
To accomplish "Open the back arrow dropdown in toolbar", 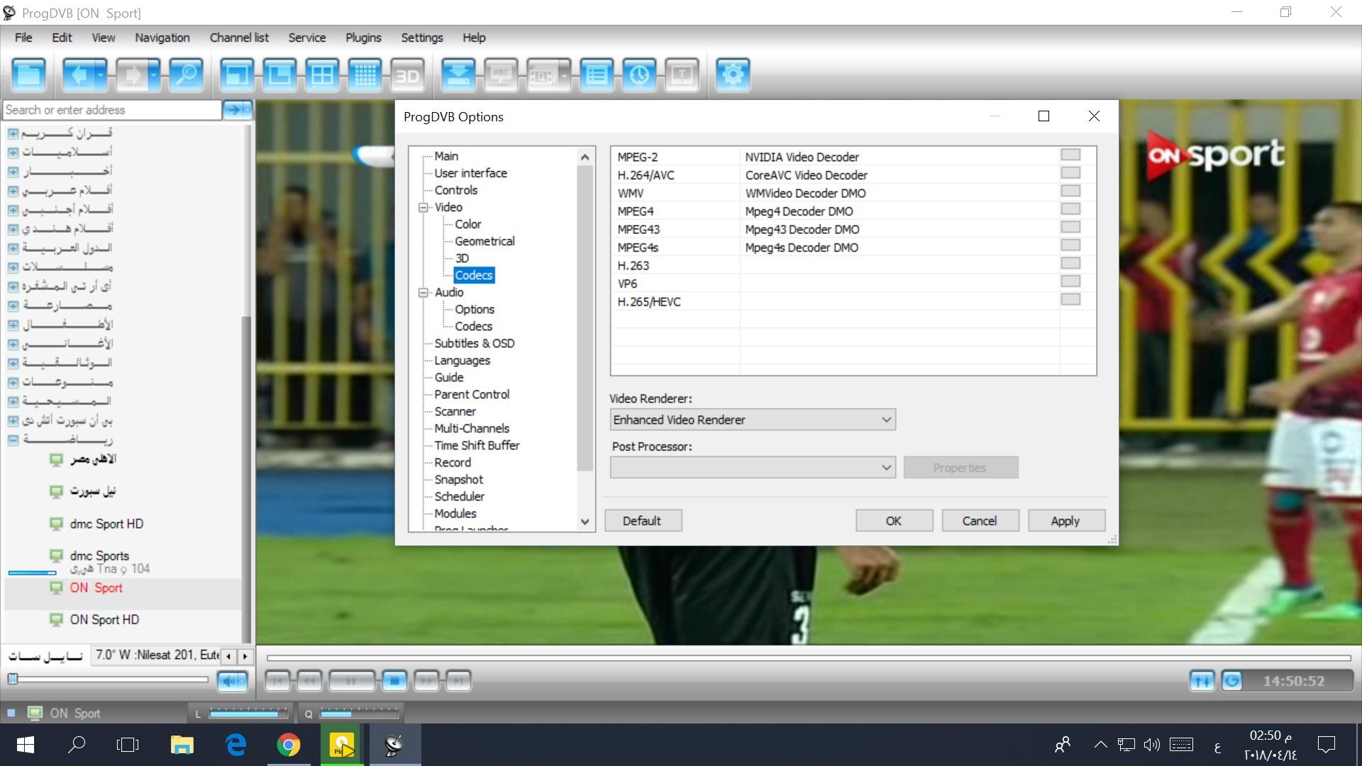I will click(x=101, y=74).
